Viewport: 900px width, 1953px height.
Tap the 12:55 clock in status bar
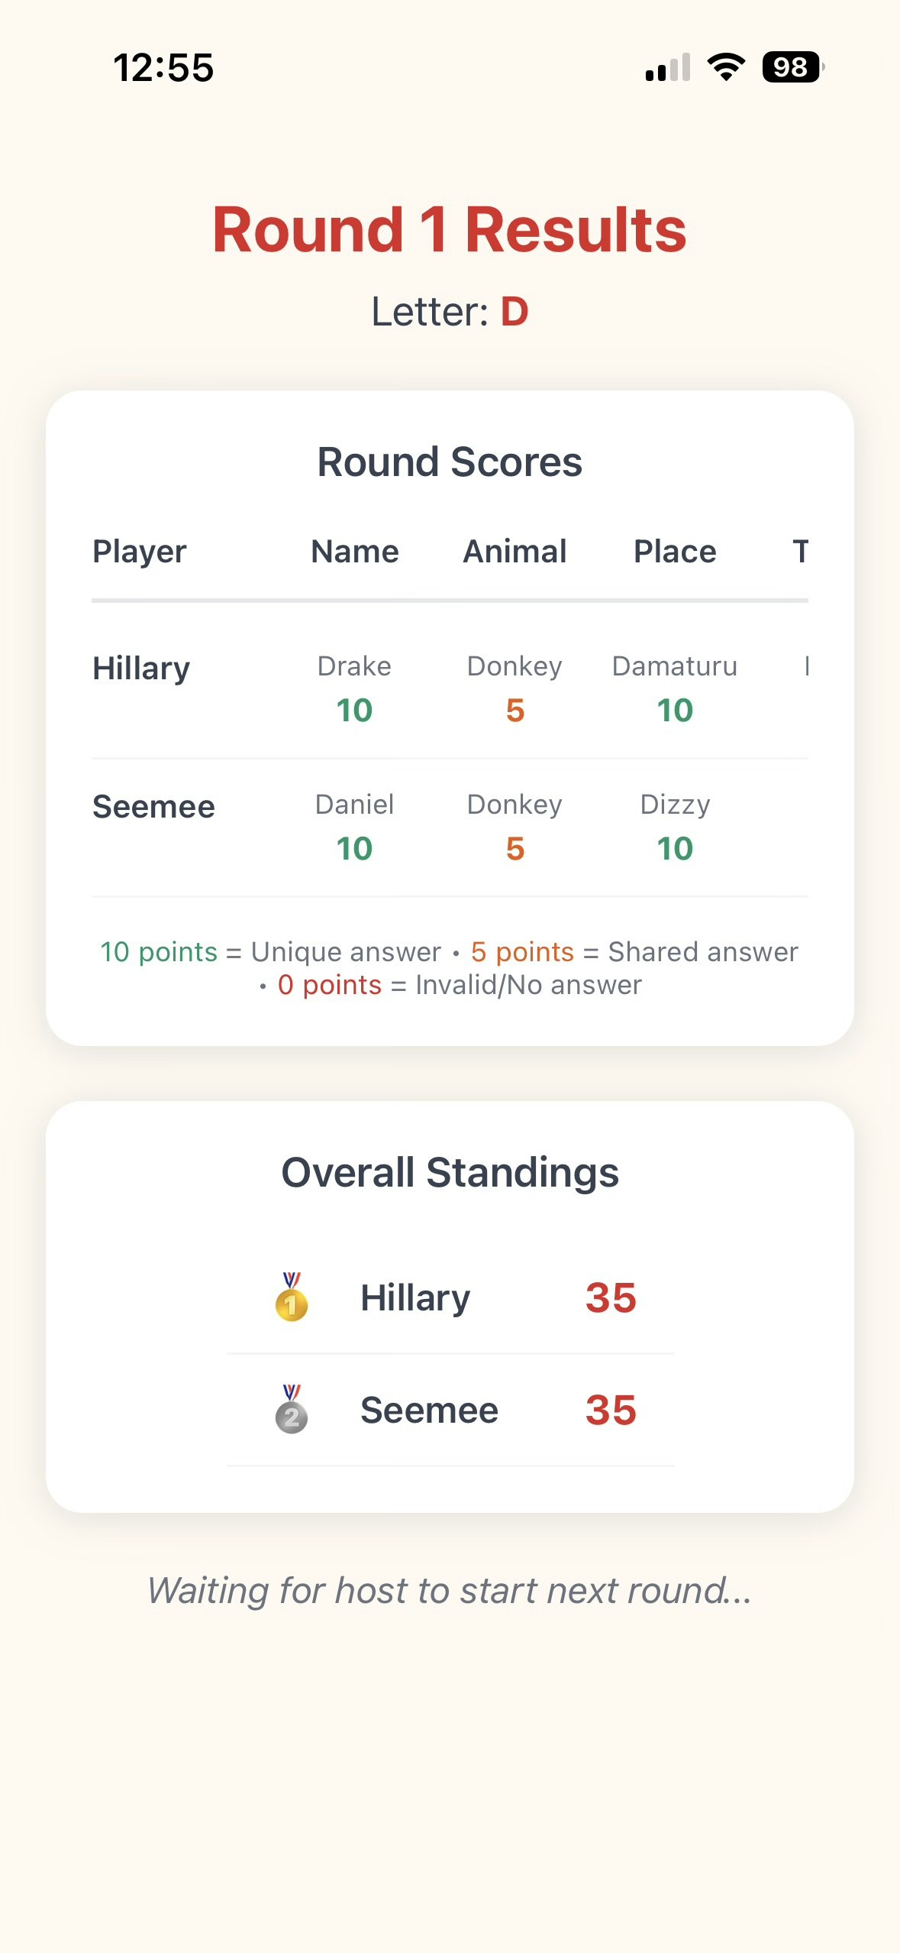pyautogui.click(x=163, y=67)
